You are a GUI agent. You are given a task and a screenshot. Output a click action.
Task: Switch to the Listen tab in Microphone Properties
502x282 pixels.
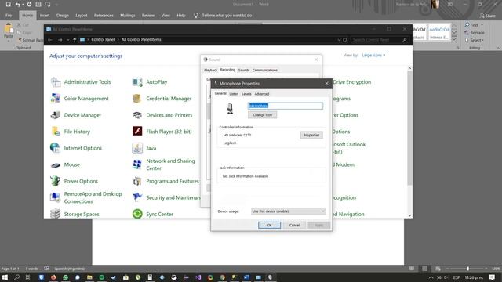click(234, 94)
